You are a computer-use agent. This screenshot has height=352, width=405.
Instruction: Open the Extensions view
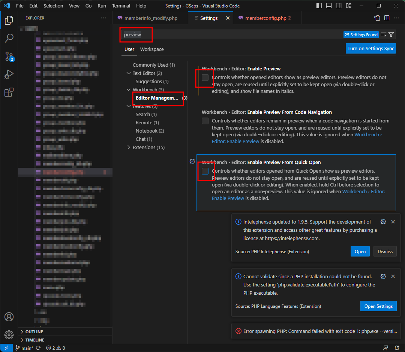[x=9, y=92]
